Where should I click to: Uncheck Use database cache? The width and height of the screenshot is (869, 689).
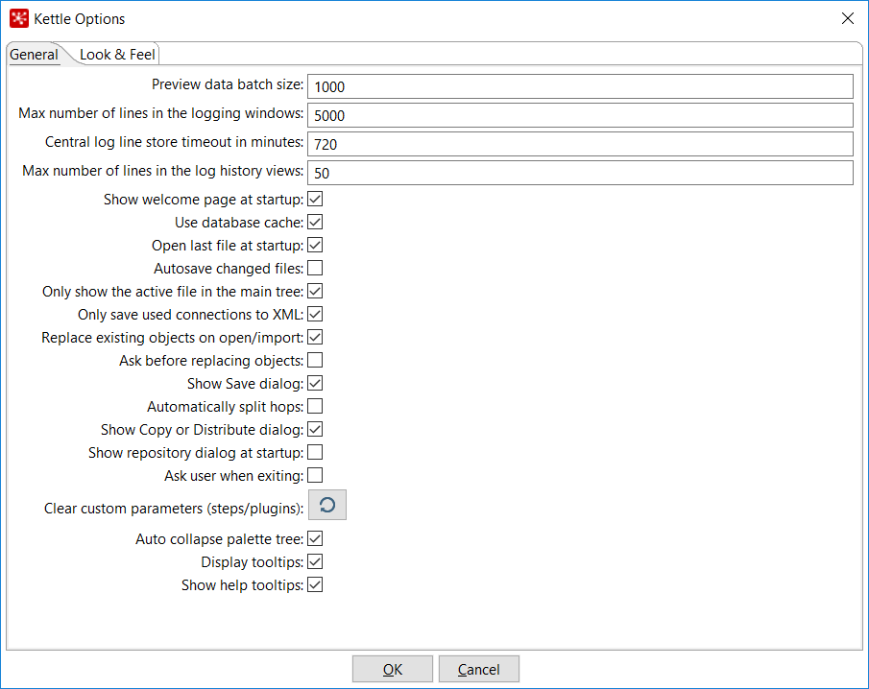point(315,223)
